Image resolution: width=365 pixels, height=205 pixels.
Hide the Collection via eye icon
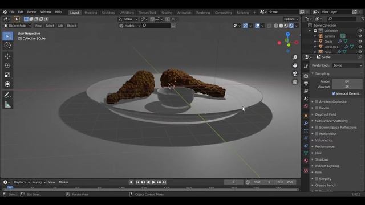pyautogui.click(x=360, y=31)
